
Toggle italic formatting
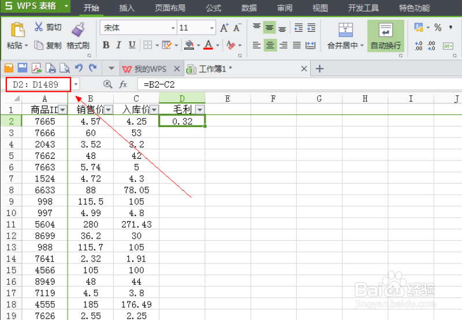pos(119,45)
